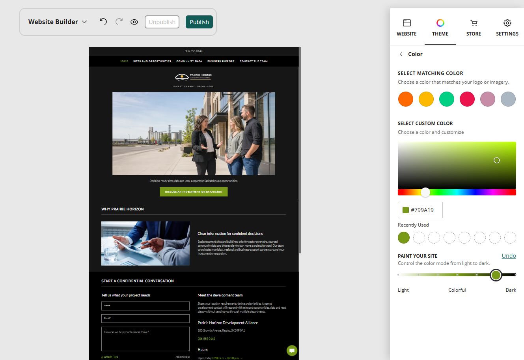Image resolution: width=524 pixels, height=360 pixels.
Task: Open the STORE tab
Action: pyautogui.click(x=474, y=28)
